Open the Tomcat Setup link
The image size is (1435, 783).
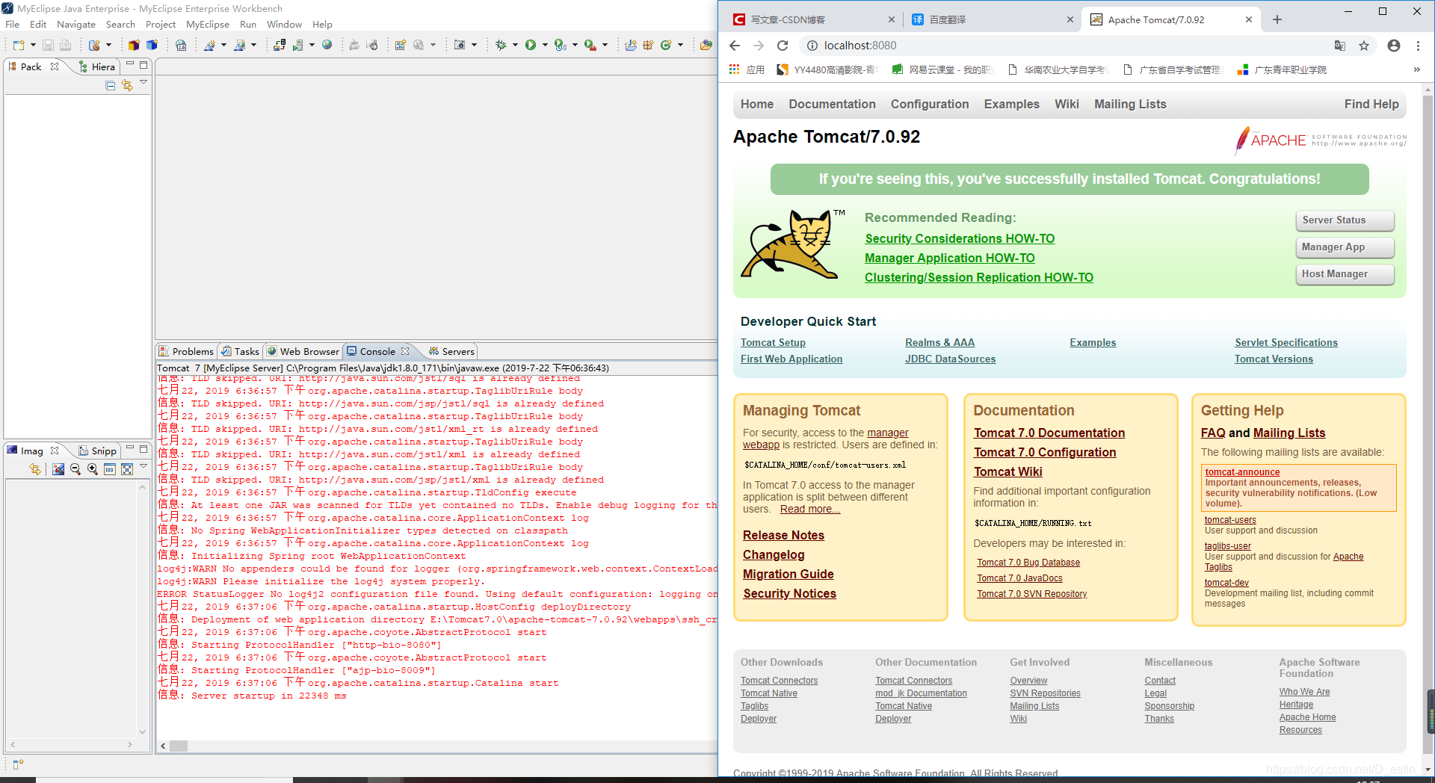(x=773, y=342)
